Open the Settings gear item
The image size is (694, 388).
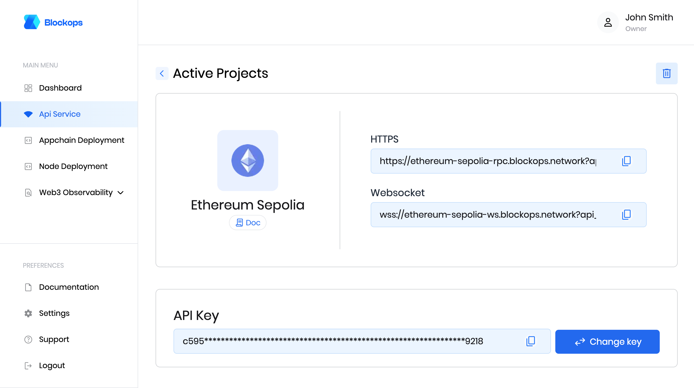click(54, 313)
